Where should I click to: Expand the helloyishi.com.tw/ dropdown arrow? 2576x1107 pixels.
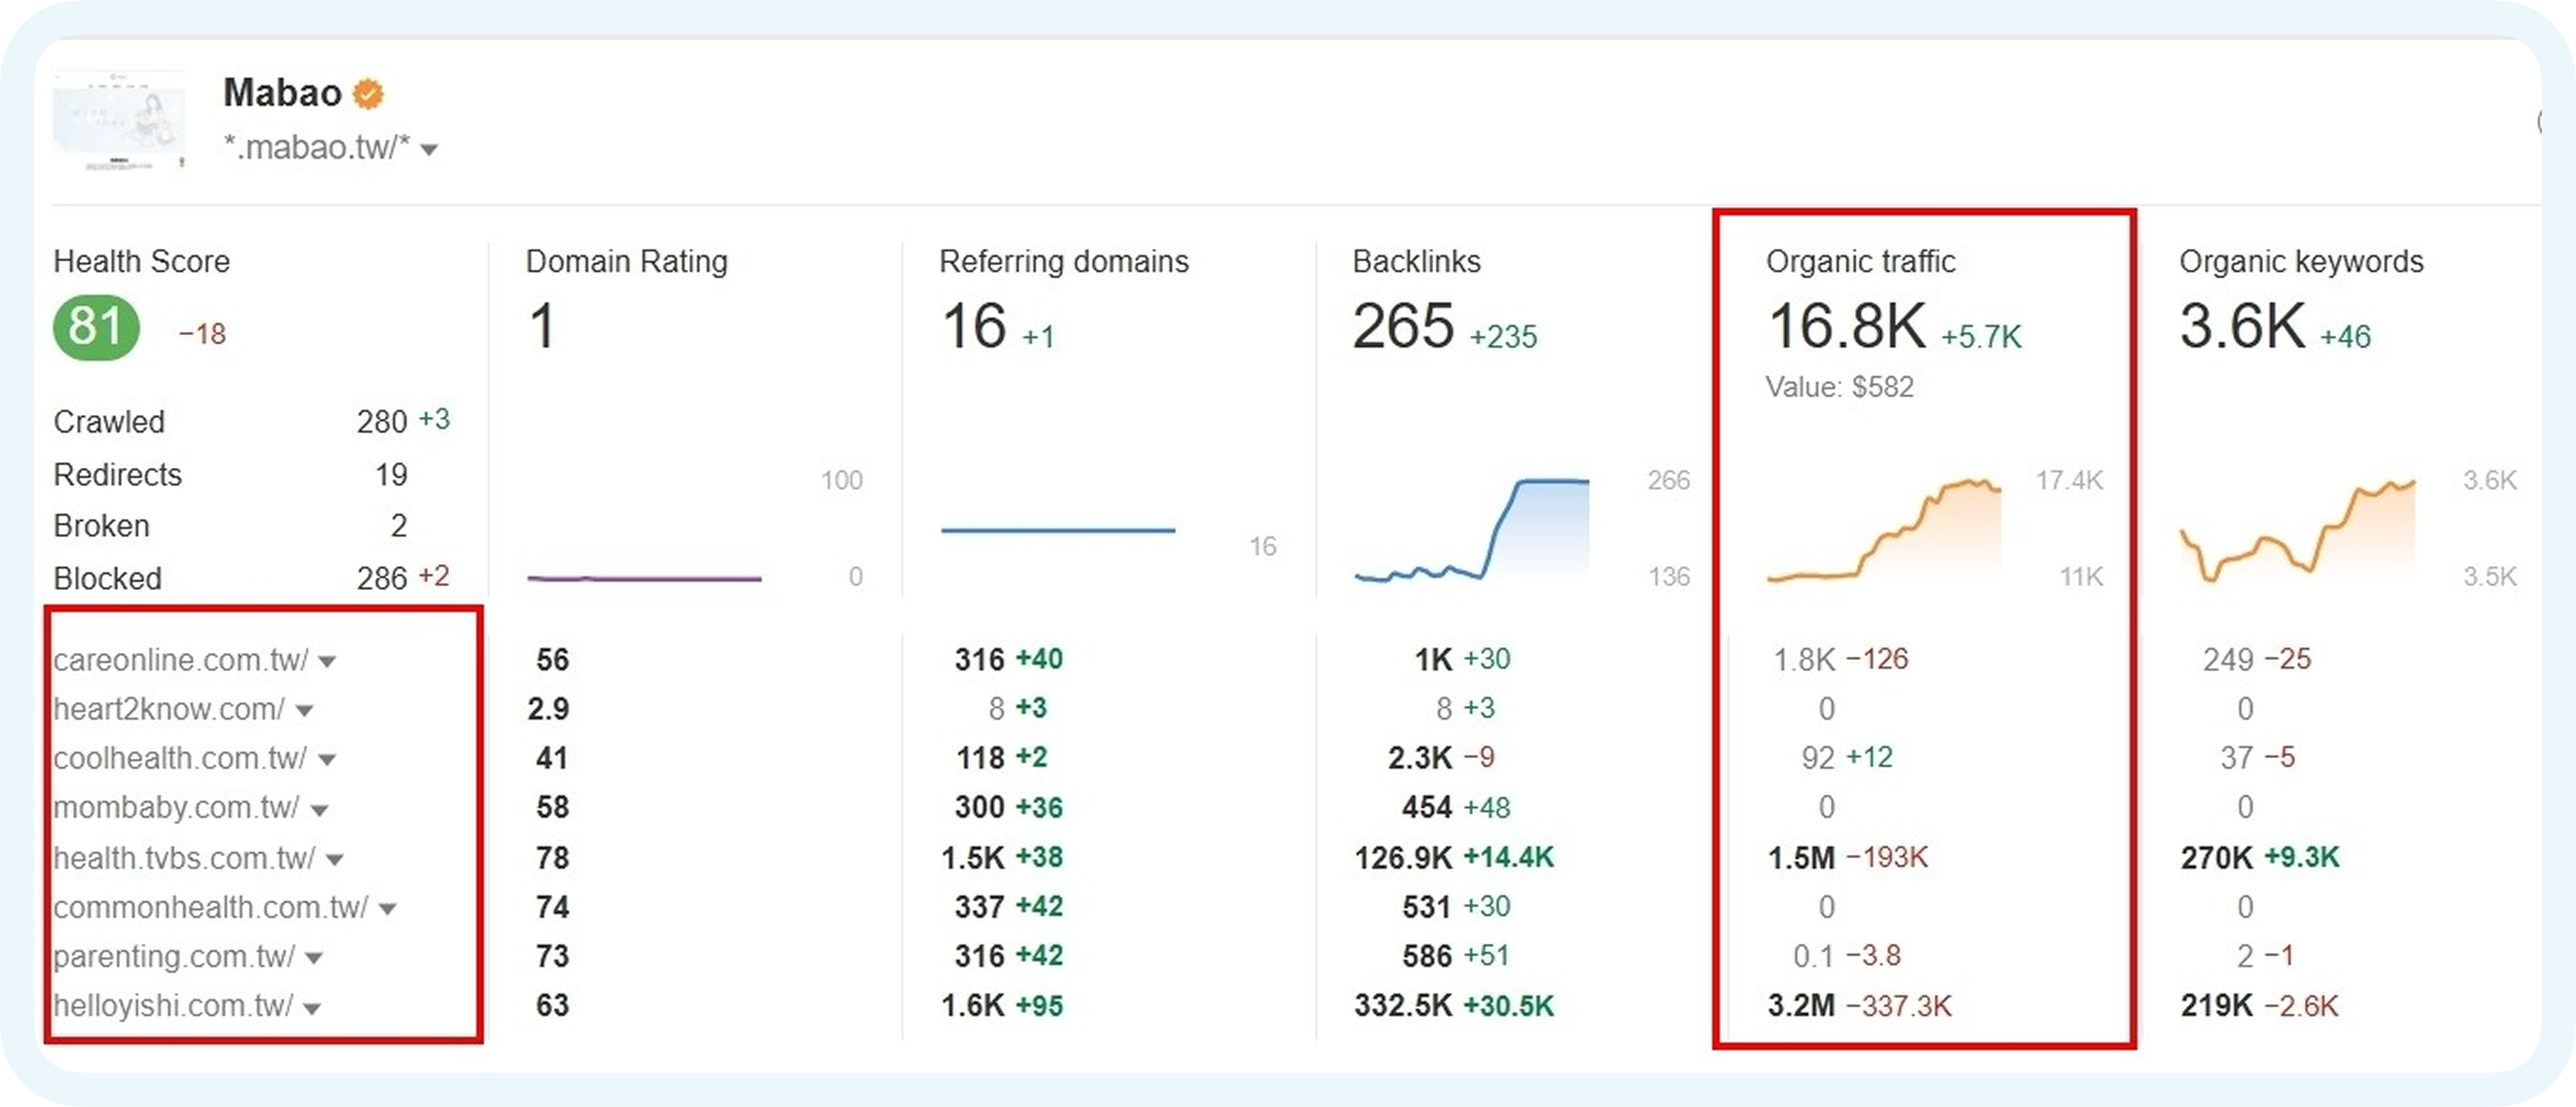(x=312, y=1008)
